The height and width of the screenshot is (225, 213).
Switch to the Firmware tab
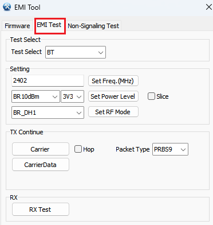coord(17,26)
